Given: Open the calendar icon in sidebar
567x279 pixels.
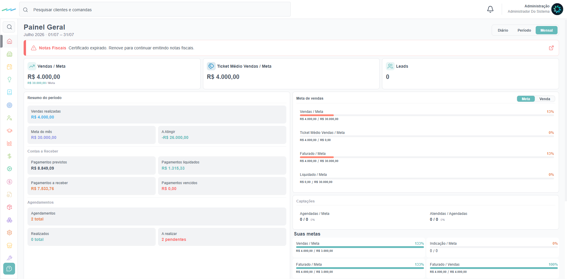Looking at the screenshot, I should tap(9, 67).
